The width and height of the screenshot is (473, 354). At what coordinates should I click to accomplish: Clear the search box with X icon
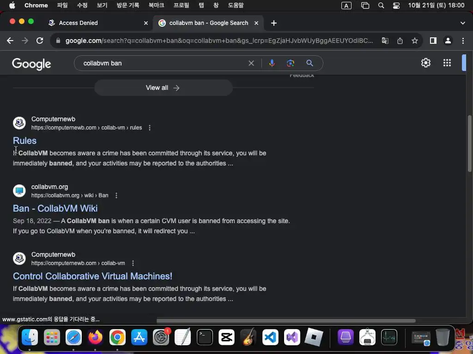click(x=251, y=63)
